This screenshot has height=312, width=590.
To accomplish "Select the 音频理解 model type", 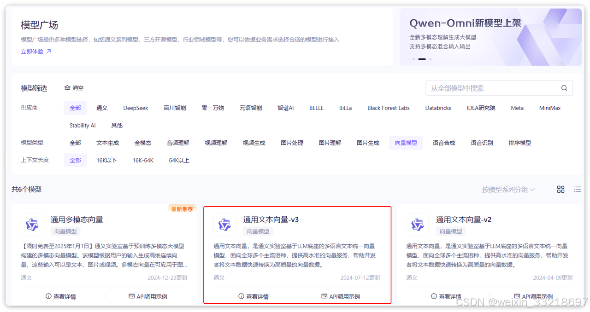I will (x=178, y=143).
